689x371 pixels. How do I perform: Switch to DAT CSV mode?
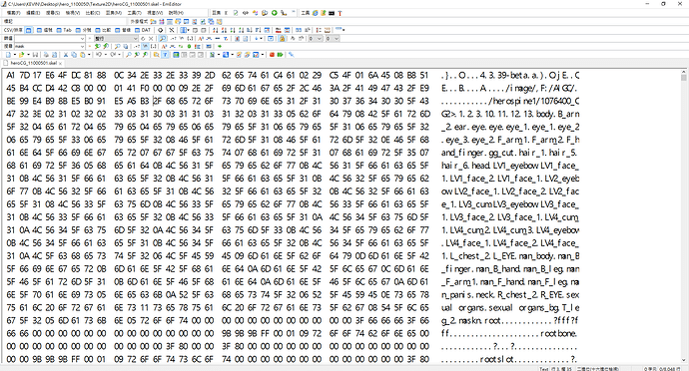click(143, 30)
